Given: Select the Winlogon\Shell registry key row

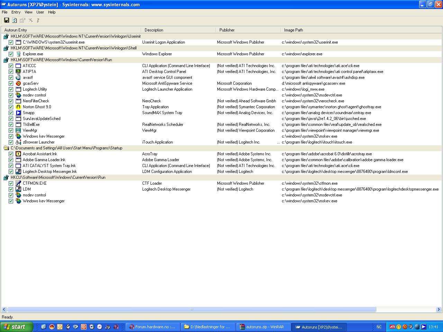Looking at the screenshot, I should tap(221, 48).
